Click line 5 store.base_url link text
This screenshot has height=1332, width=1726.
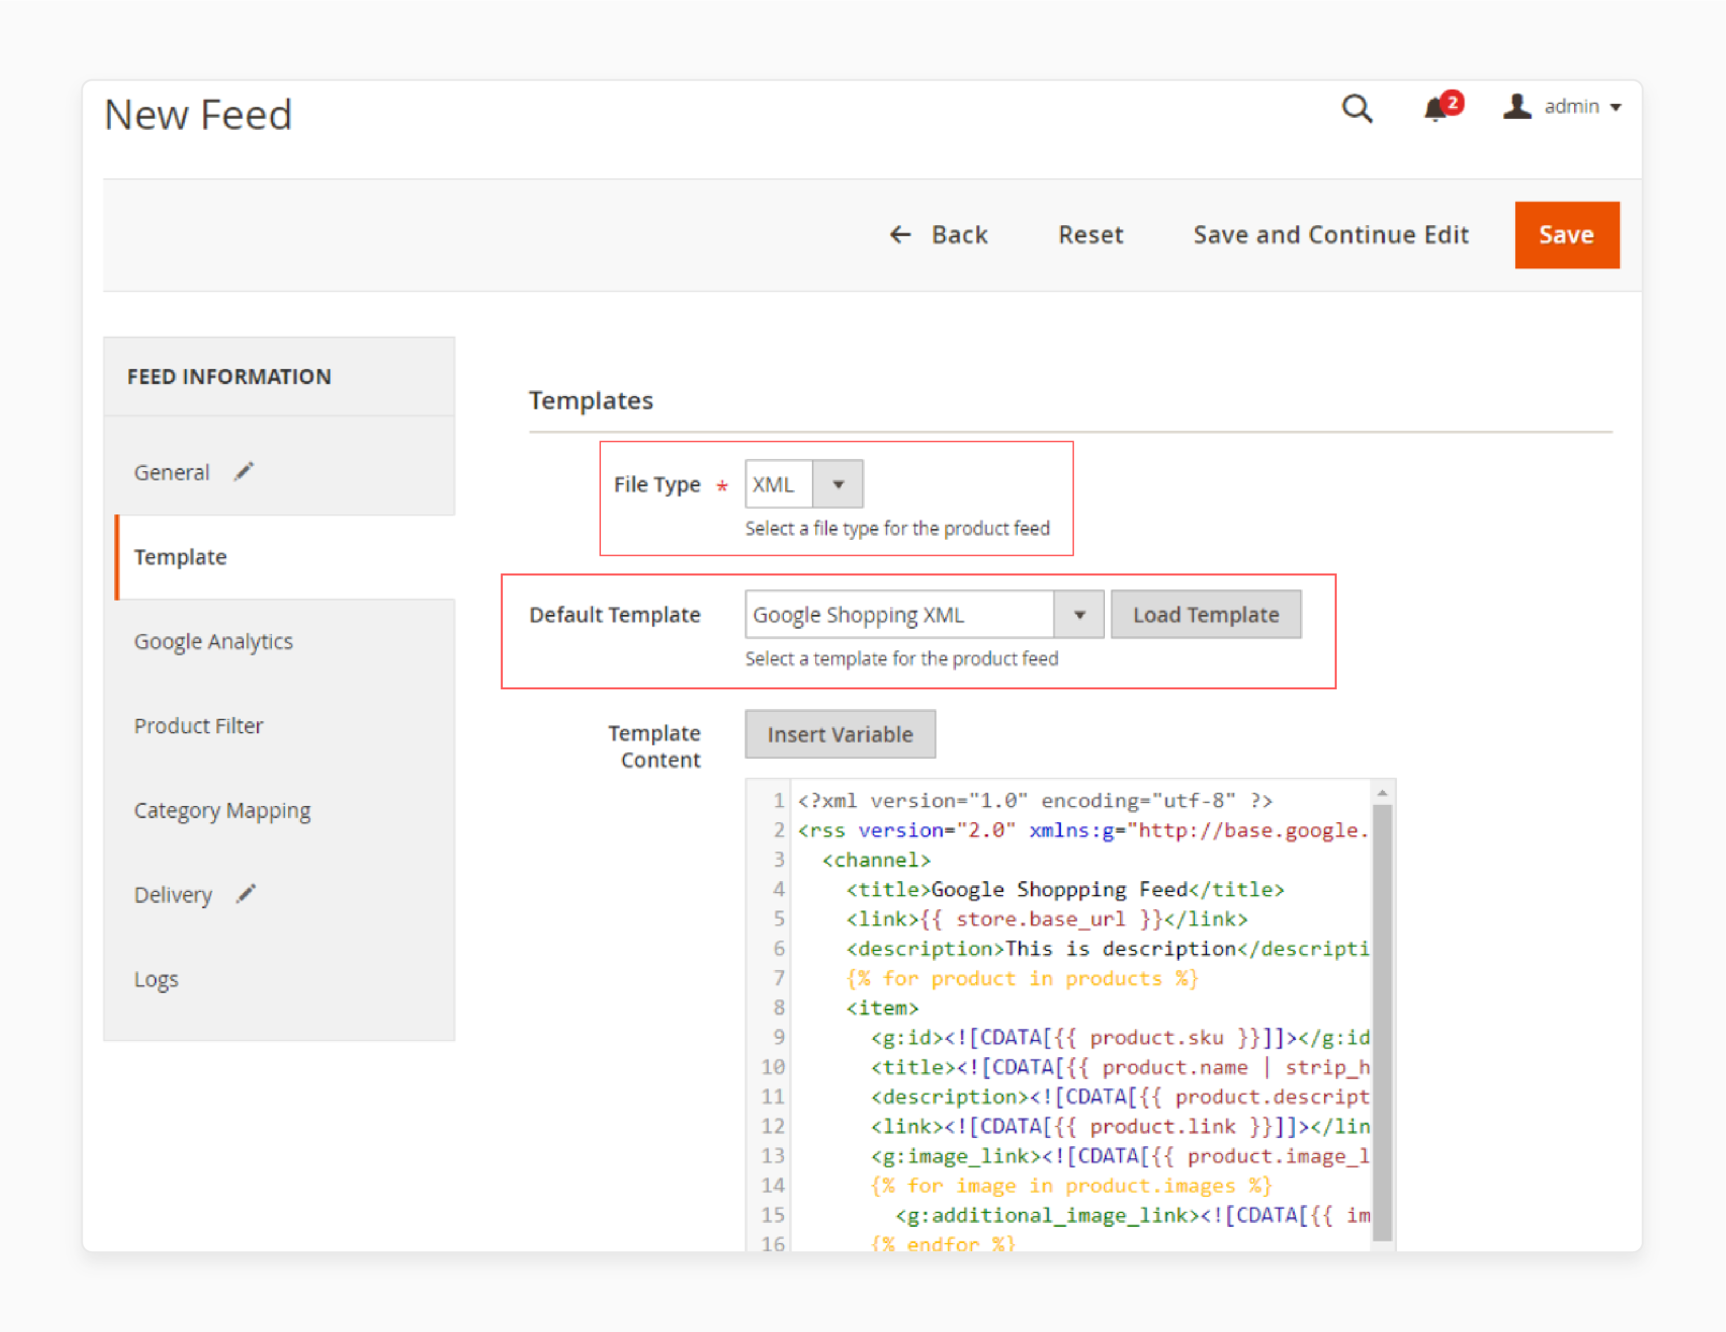pyautogui.click(x=1047, y=919)
